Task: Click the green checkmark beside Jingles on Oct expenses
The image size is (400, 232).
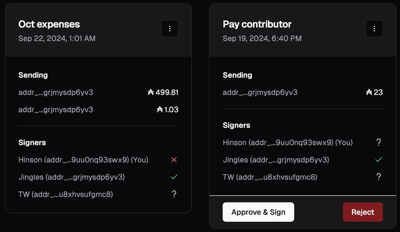Action: [x=174, y=177]
